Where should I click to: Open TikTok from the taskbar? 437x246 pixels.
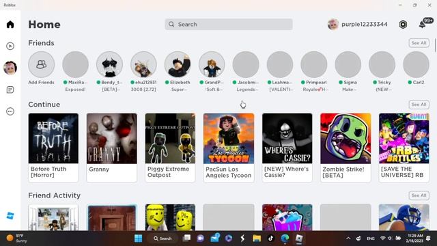pos(270,238)
